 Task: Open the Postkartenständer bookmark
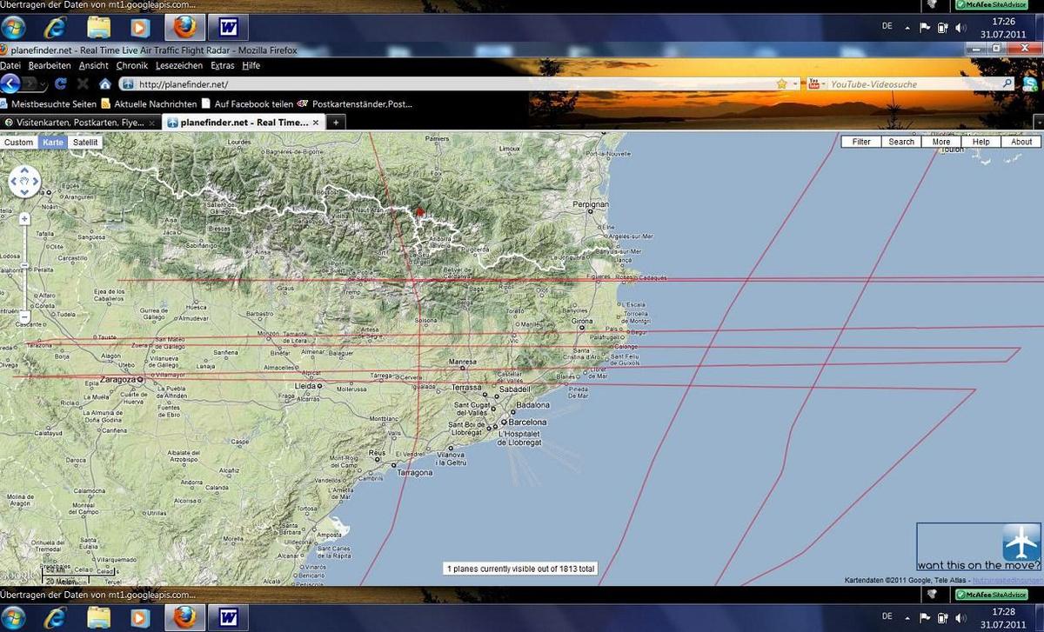355,103
